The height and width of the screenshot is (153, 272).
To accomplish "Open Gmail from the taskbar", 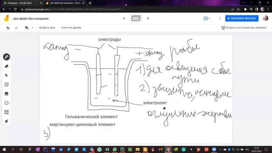I will coord(161,150).
